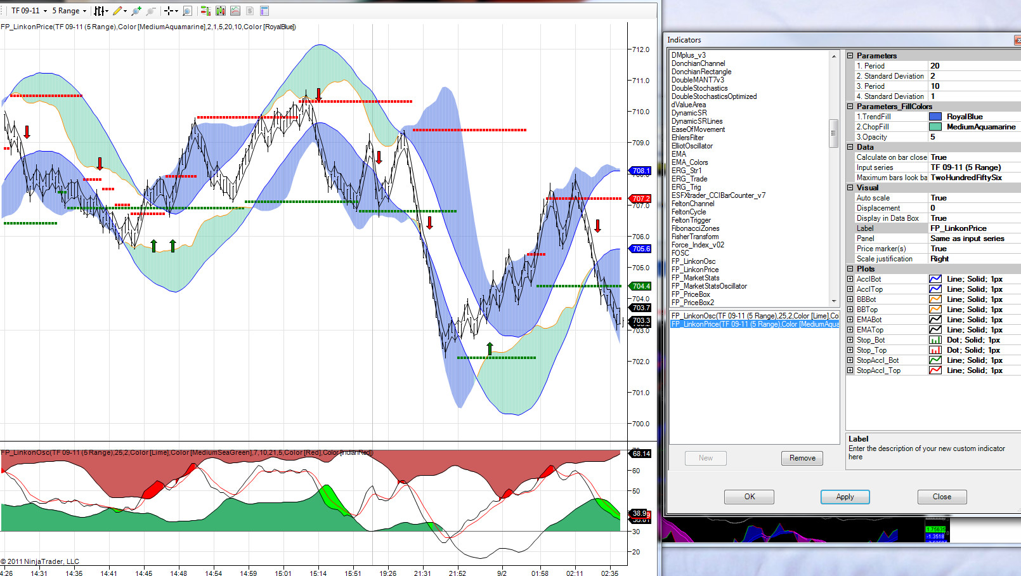This screenshot has height=576, width=1021.
Task: Click the AcclBot blue line style icon
Action: click(x=935, y=279)
